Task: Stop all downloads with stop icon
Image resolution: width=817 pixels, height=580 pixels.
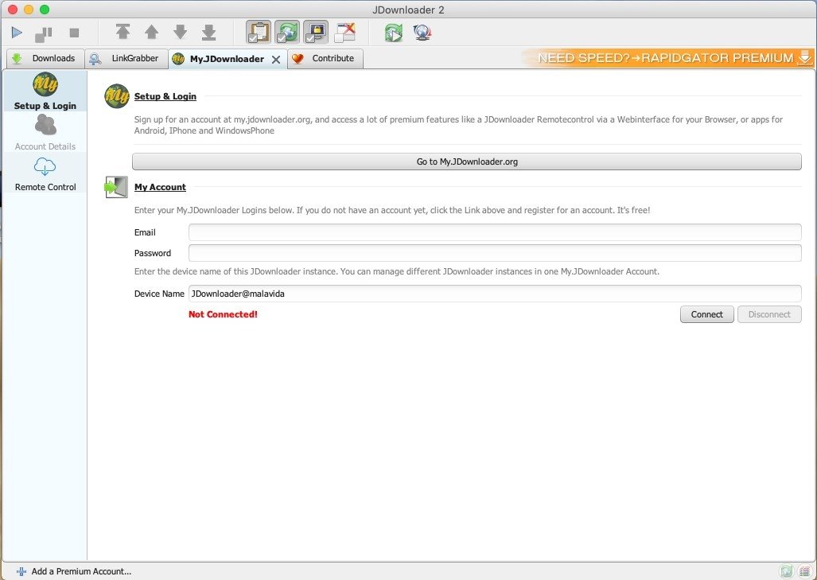Action: coord(75,33)
